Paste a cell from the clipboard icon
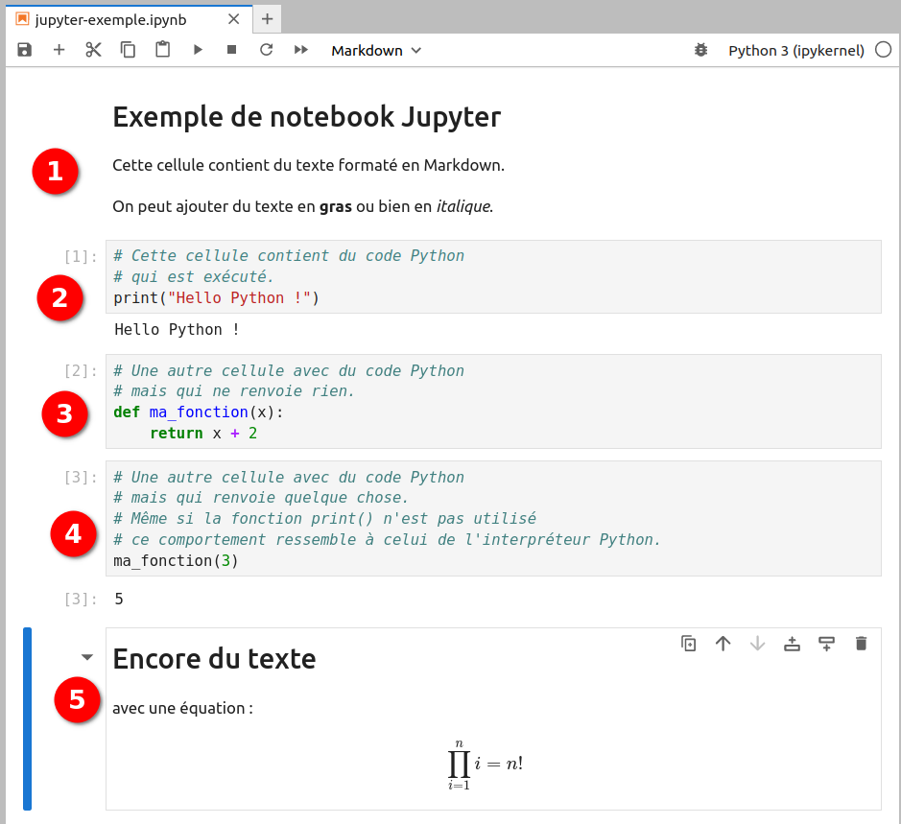901x824 pixels. tap(163, 50)
